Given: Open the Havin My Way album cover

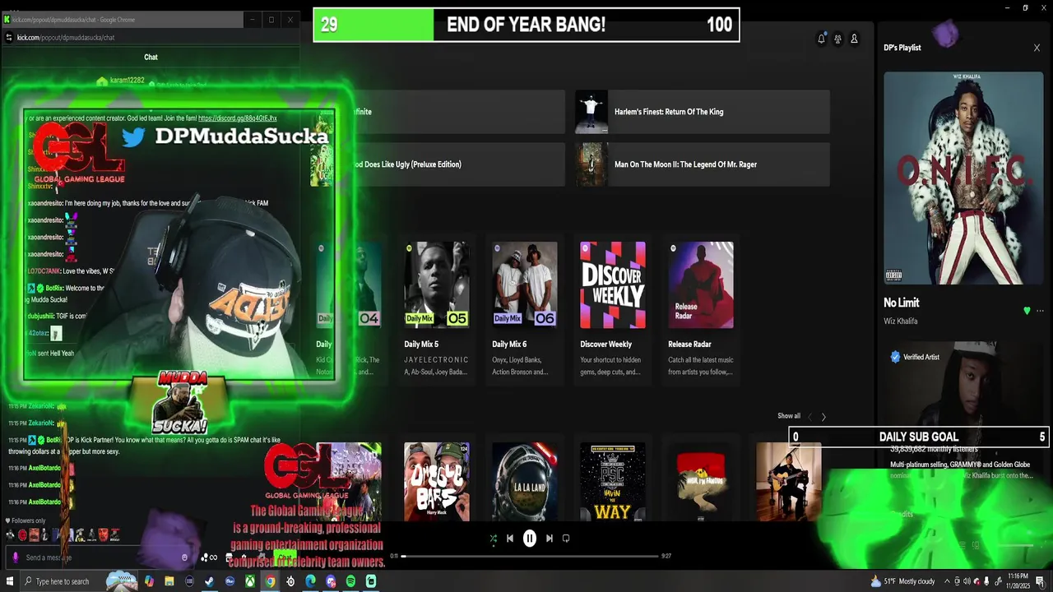Looking at the screenshot, I should click(x=613, y=482).
